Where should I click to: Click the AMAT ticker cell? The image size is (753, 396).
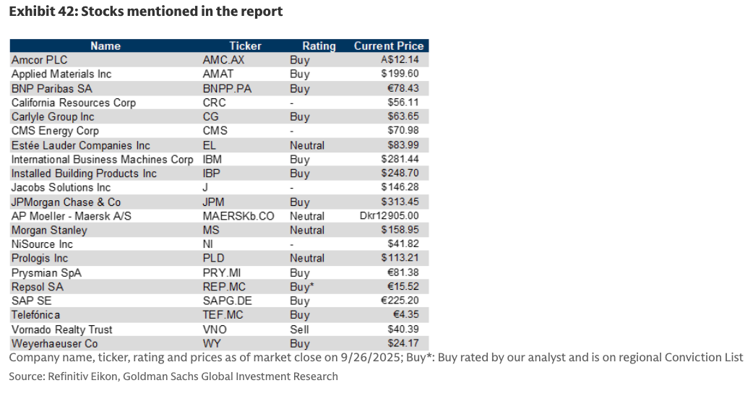coord(219,74)
